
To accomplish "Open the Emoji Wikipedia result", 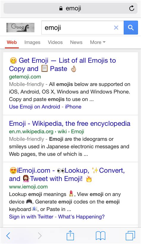I will tap(70, 124).
